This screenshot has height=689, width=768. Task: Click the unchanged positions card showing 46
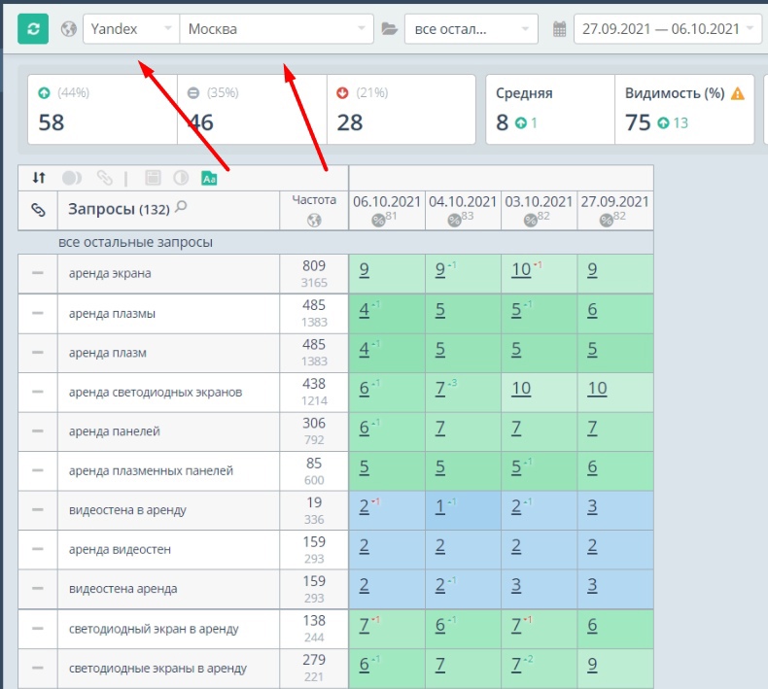click(252, 109)
